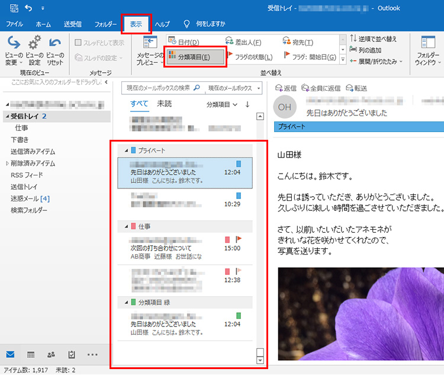Image resolution: width=444 pixels, height=375 pixels.
Task: Open the ホーム ribbon tab
Action: click(x=43, y=24)
